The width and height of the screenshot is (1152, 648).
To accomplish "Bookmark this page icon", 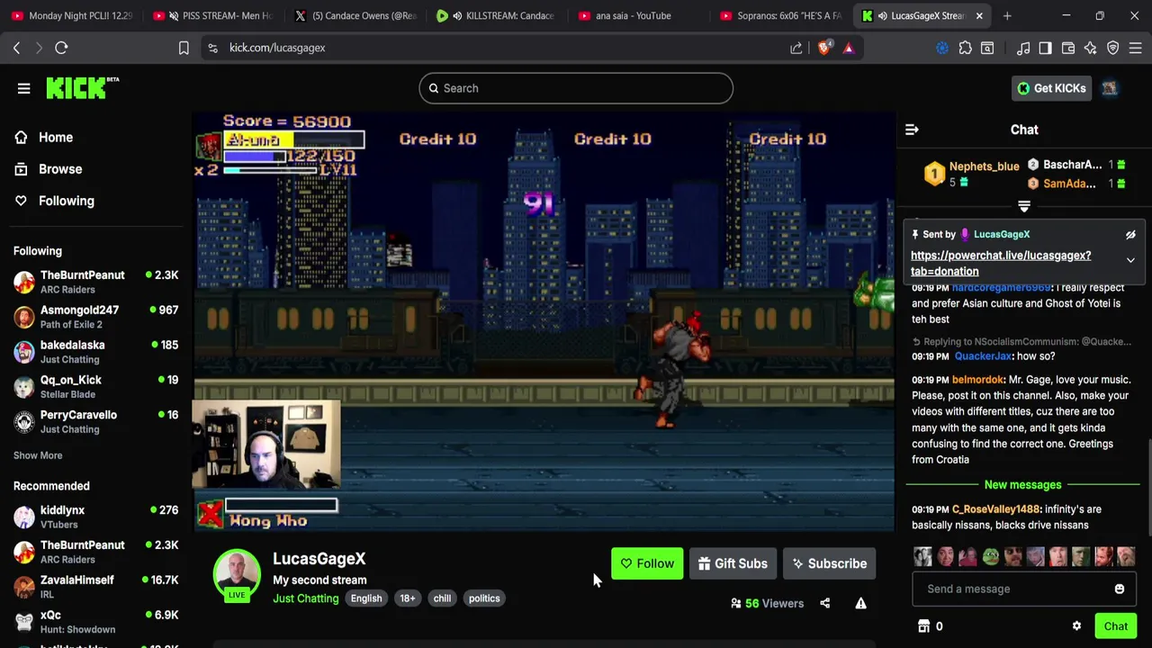I will coord(184,48).
